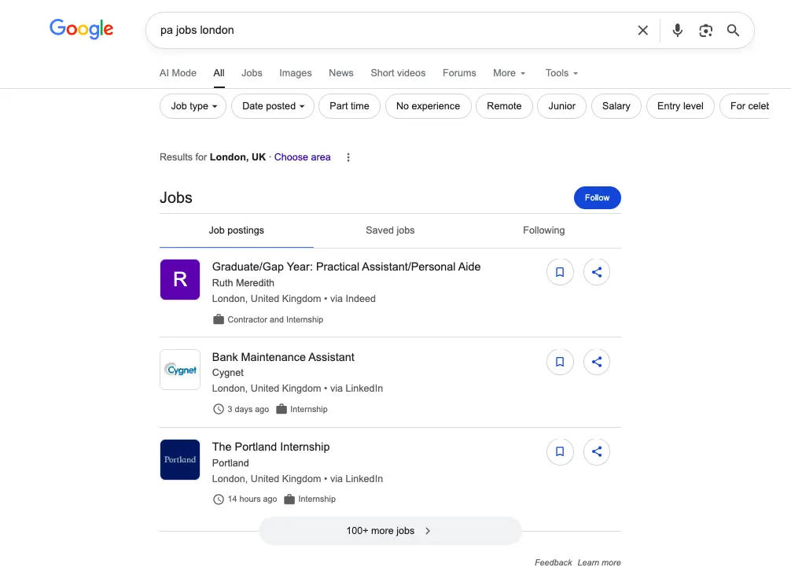Bookmark The Portland Internship job
The height and width of the screenshot is (582, 791).
[560, 451]
